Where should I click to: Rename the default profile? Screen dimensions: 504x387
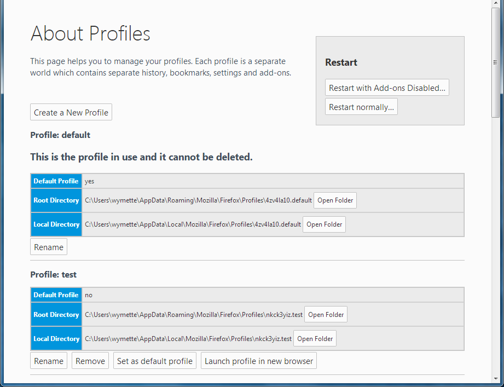tap(49, 247)
